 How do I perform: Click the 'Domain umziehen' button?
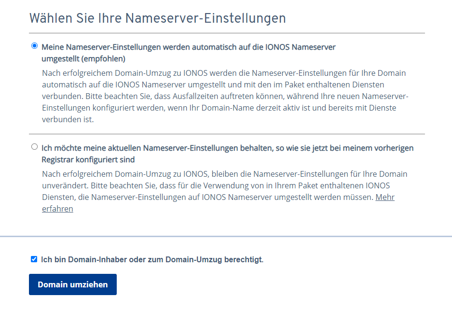coord(73,284)
